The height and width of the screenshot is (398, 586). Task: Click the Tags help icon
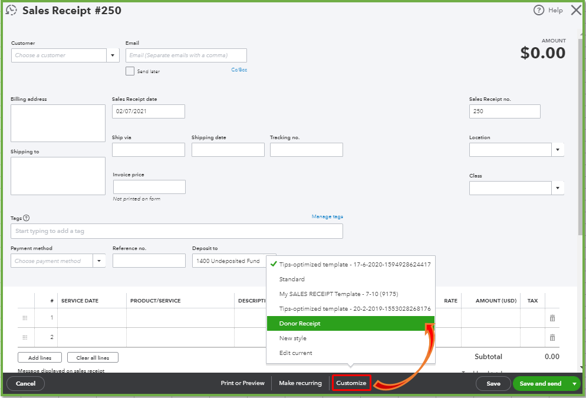tap(27, 218)
